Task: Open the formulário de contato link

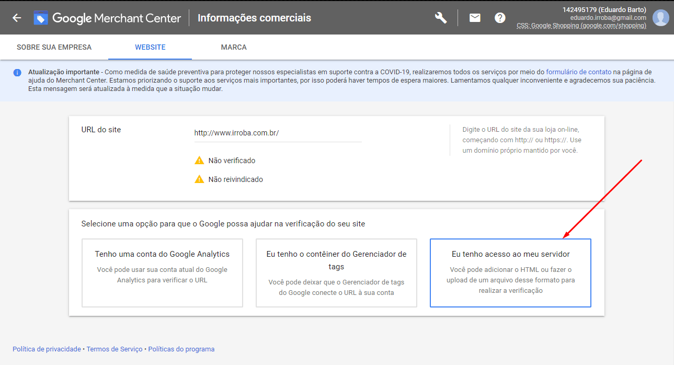Action: tap(579, 72)
